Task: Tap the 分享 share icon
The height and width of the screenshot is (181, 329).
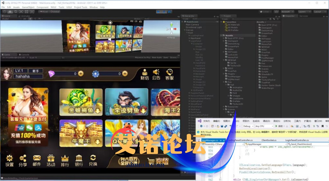Action: [23, 161]
